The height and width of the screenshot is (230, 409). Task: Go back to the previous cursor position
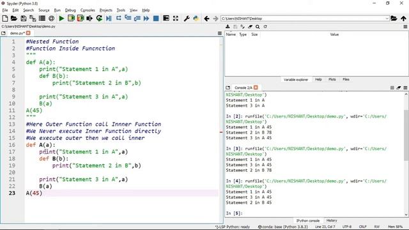pos(206,19)
